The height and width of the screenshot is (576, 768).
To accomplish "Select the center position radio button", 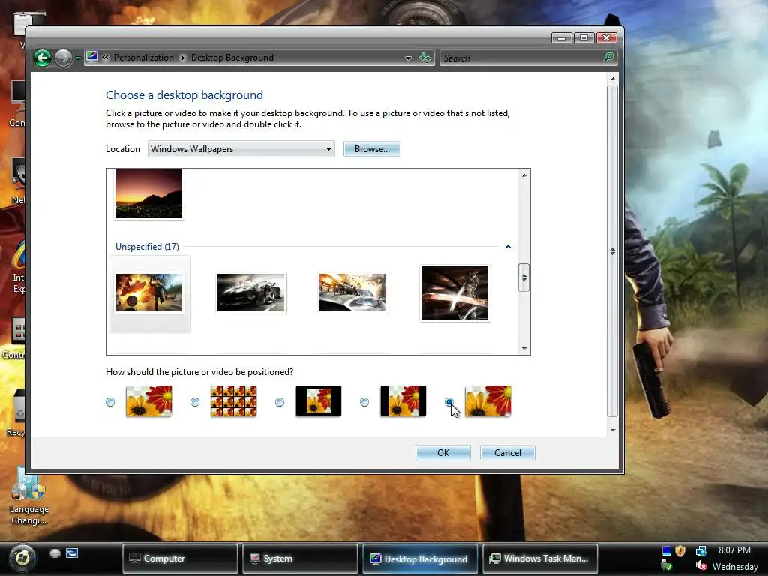I will click(280, 402).
